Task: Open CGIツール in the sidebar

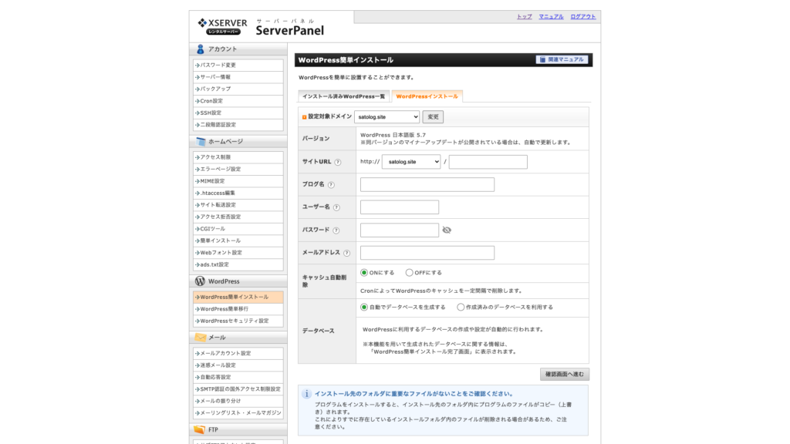Action: [238, 228]
